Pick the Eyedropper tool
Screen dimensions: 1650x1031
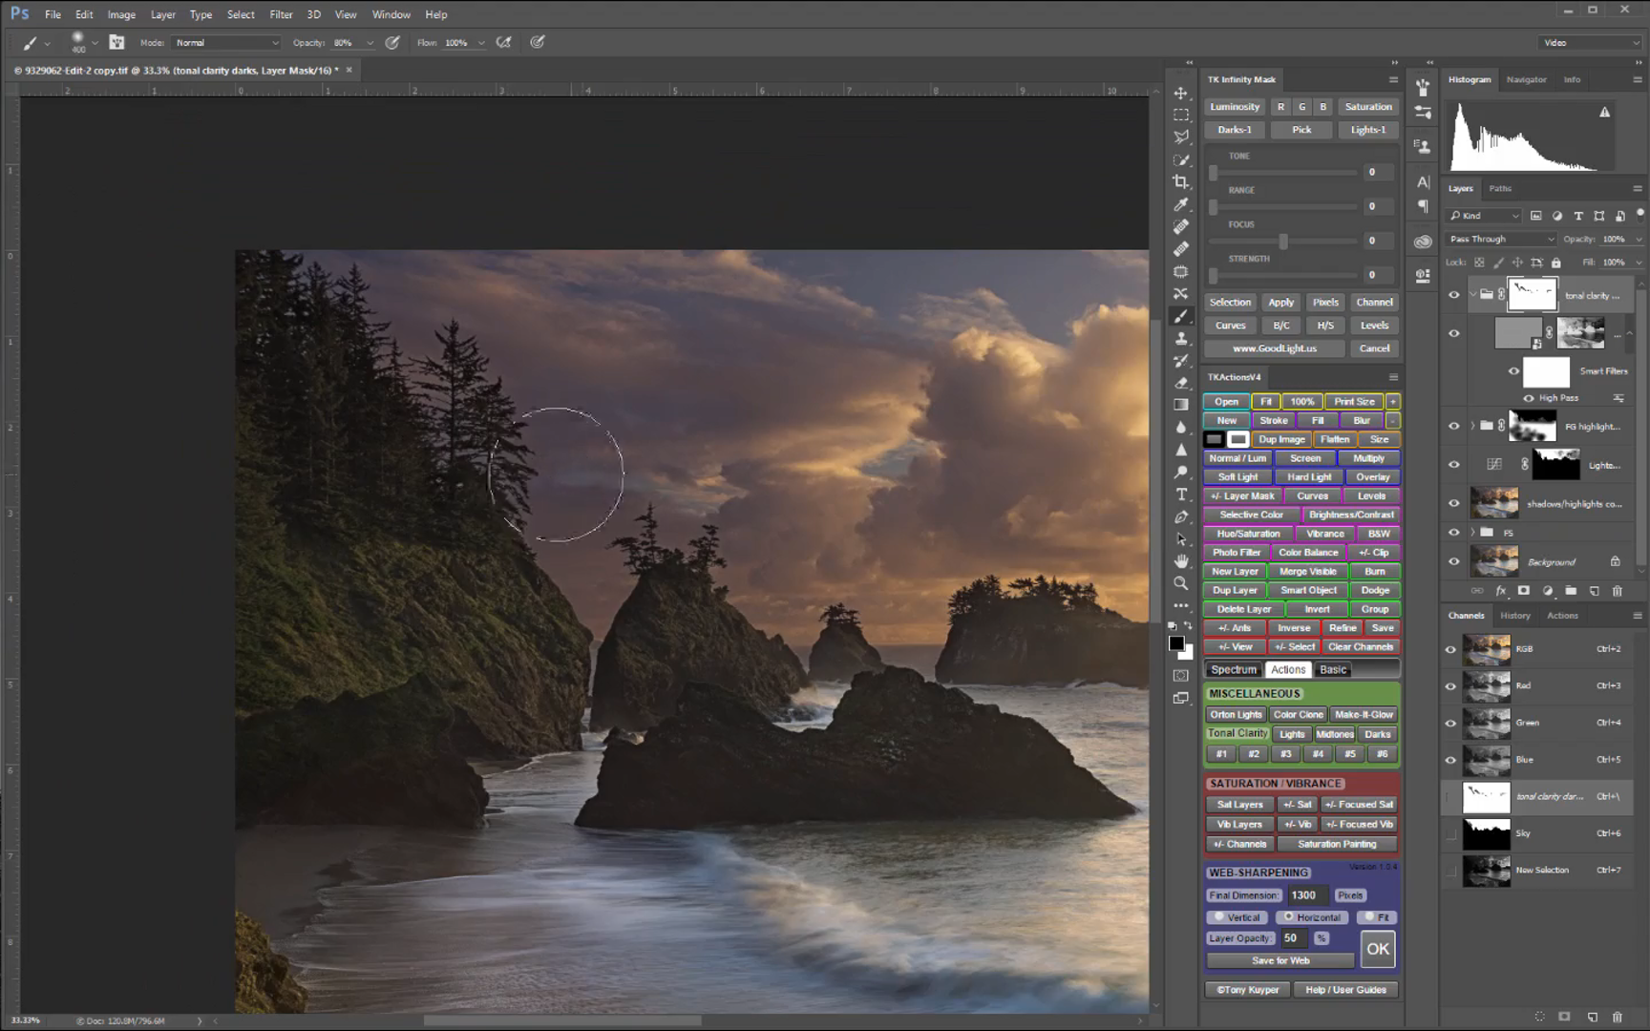pos(1181,204)
